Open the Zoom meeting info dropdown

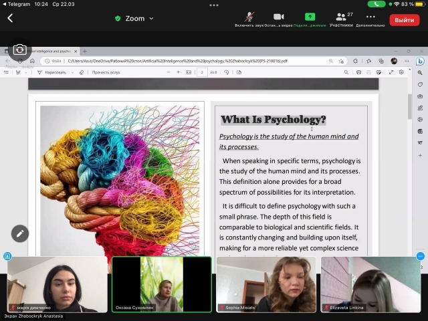coord(134,19)
